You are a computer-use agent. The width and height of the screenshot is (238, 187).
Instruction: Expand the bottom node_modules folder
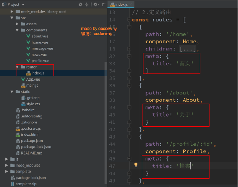(6, 165)
